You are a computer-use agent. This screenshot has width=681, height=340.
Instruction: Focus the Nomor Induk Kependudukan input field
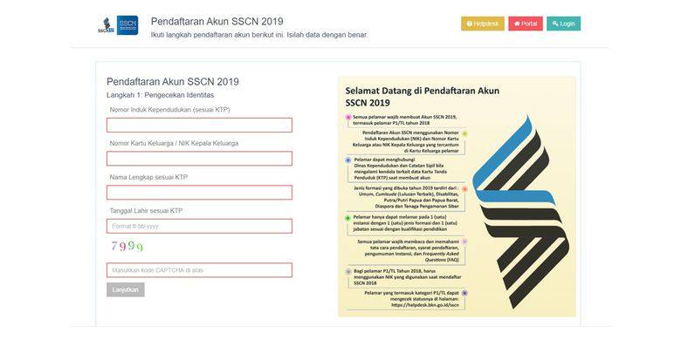(x=199, y=125)
